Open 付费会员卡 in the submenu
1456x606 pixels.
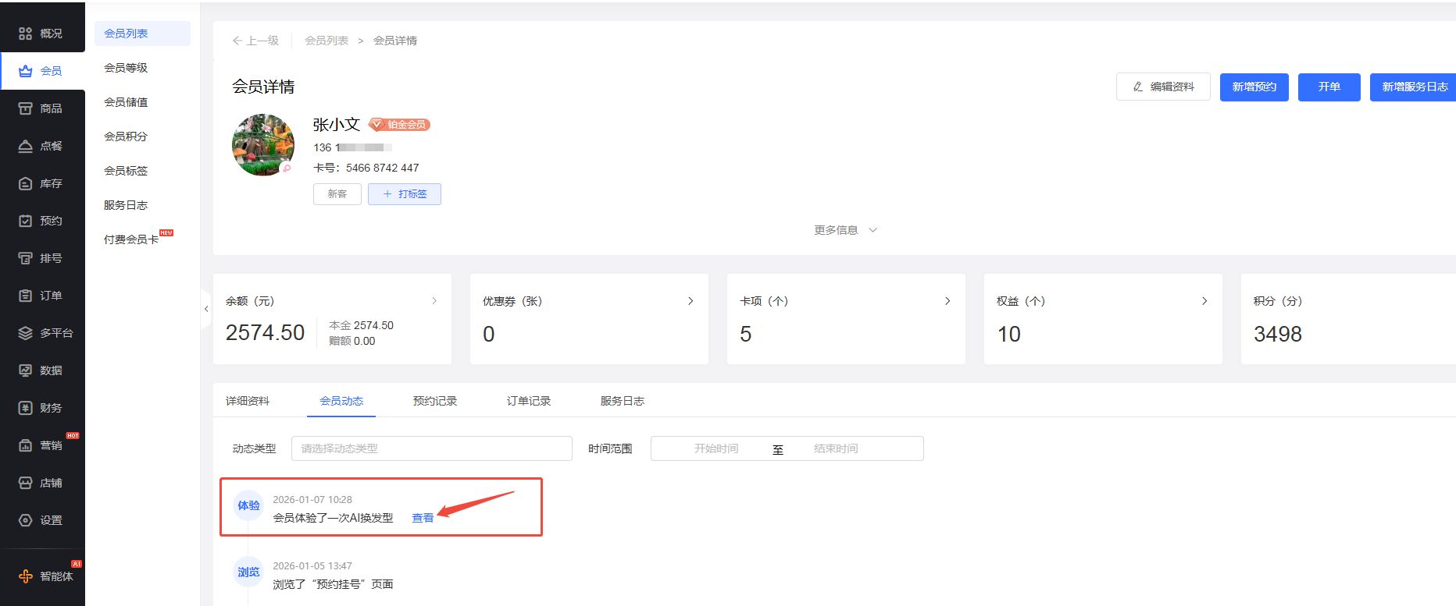pos(131,239)
